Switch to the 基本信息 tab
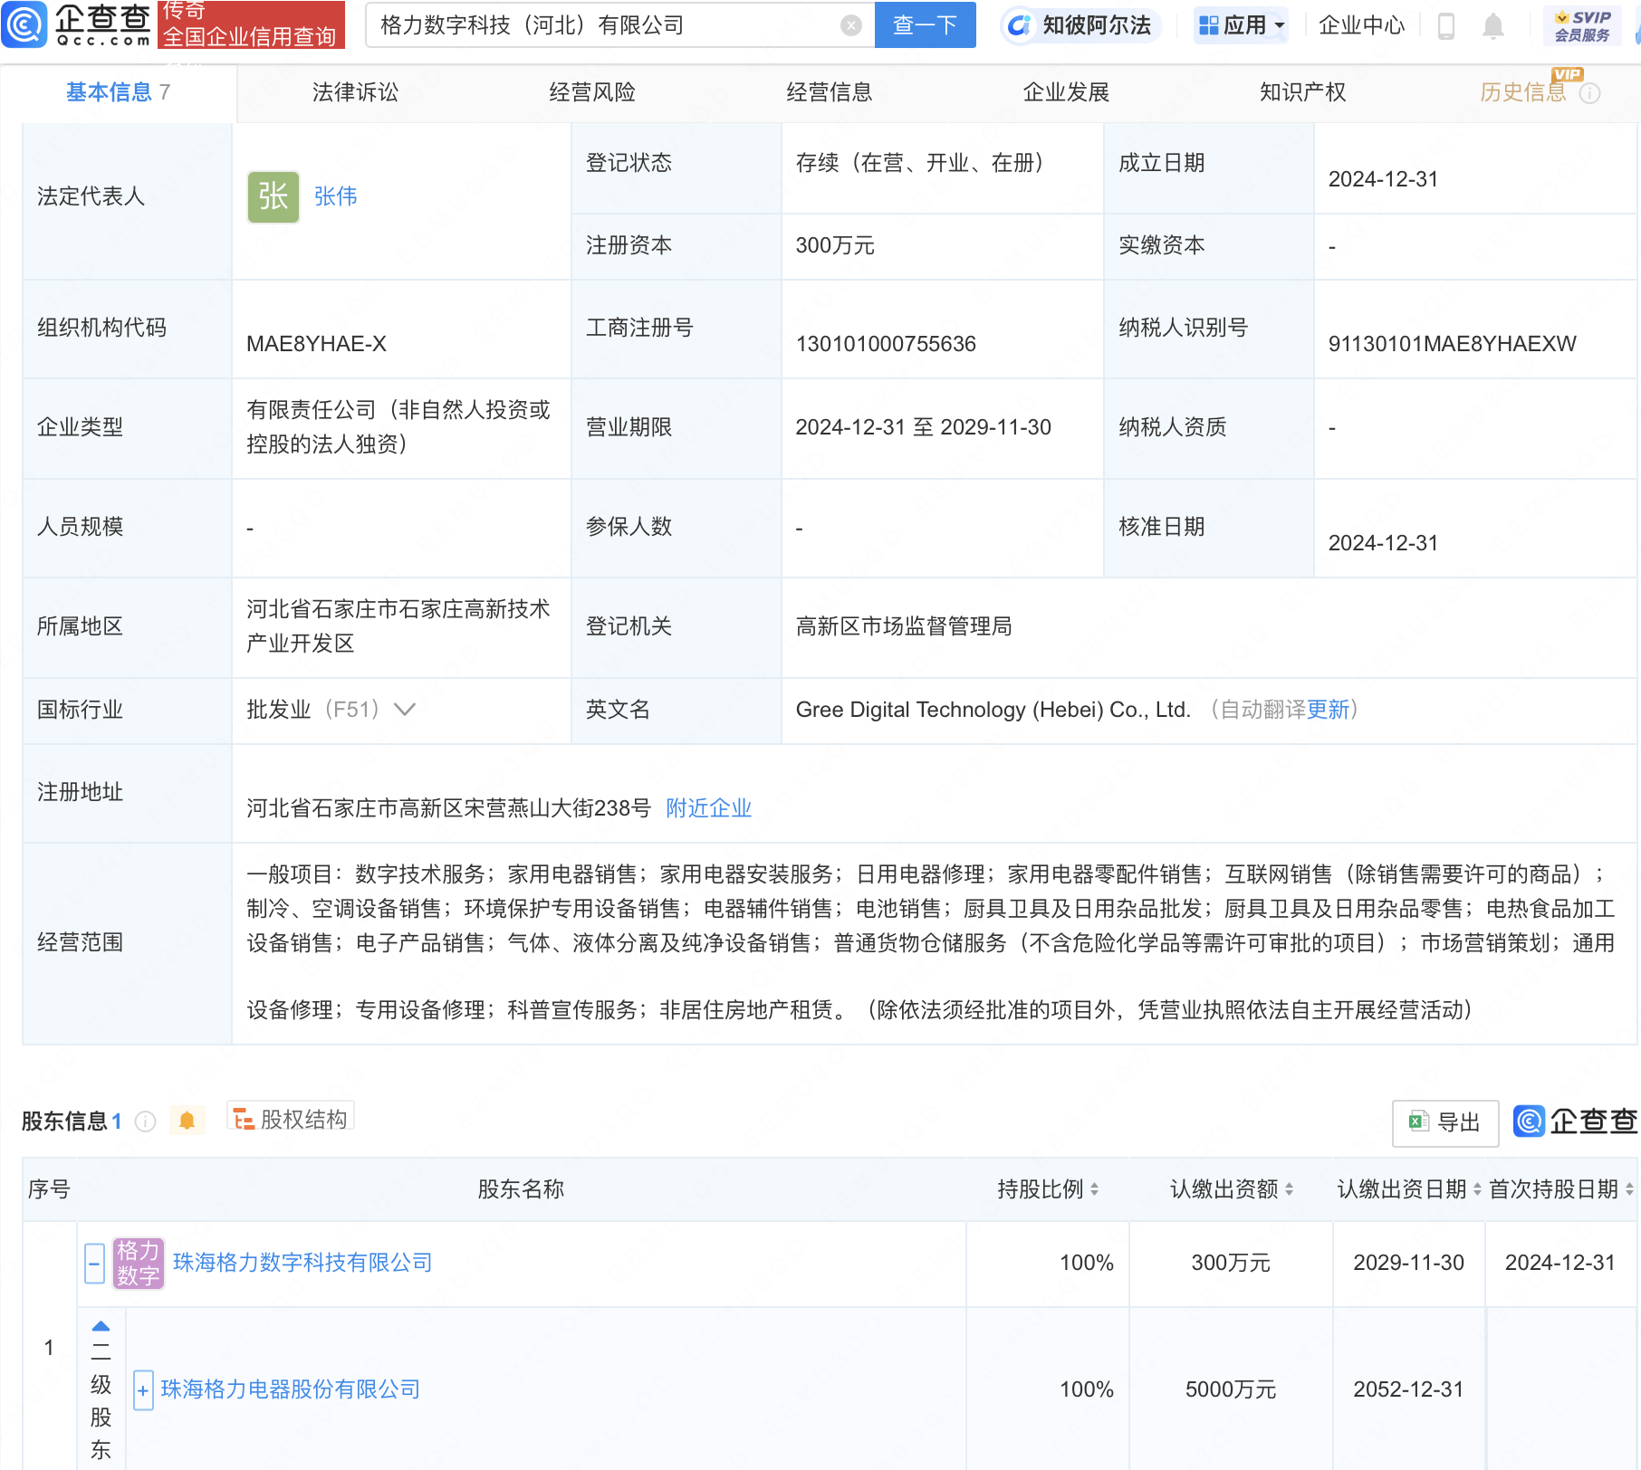1641x1470 pixels. click(x=118, y=92)
